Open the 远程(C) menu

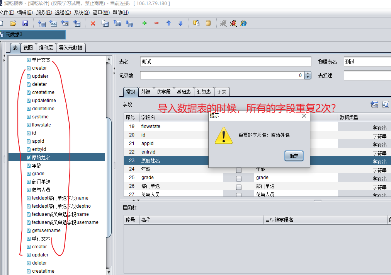[x=63, y=12]
